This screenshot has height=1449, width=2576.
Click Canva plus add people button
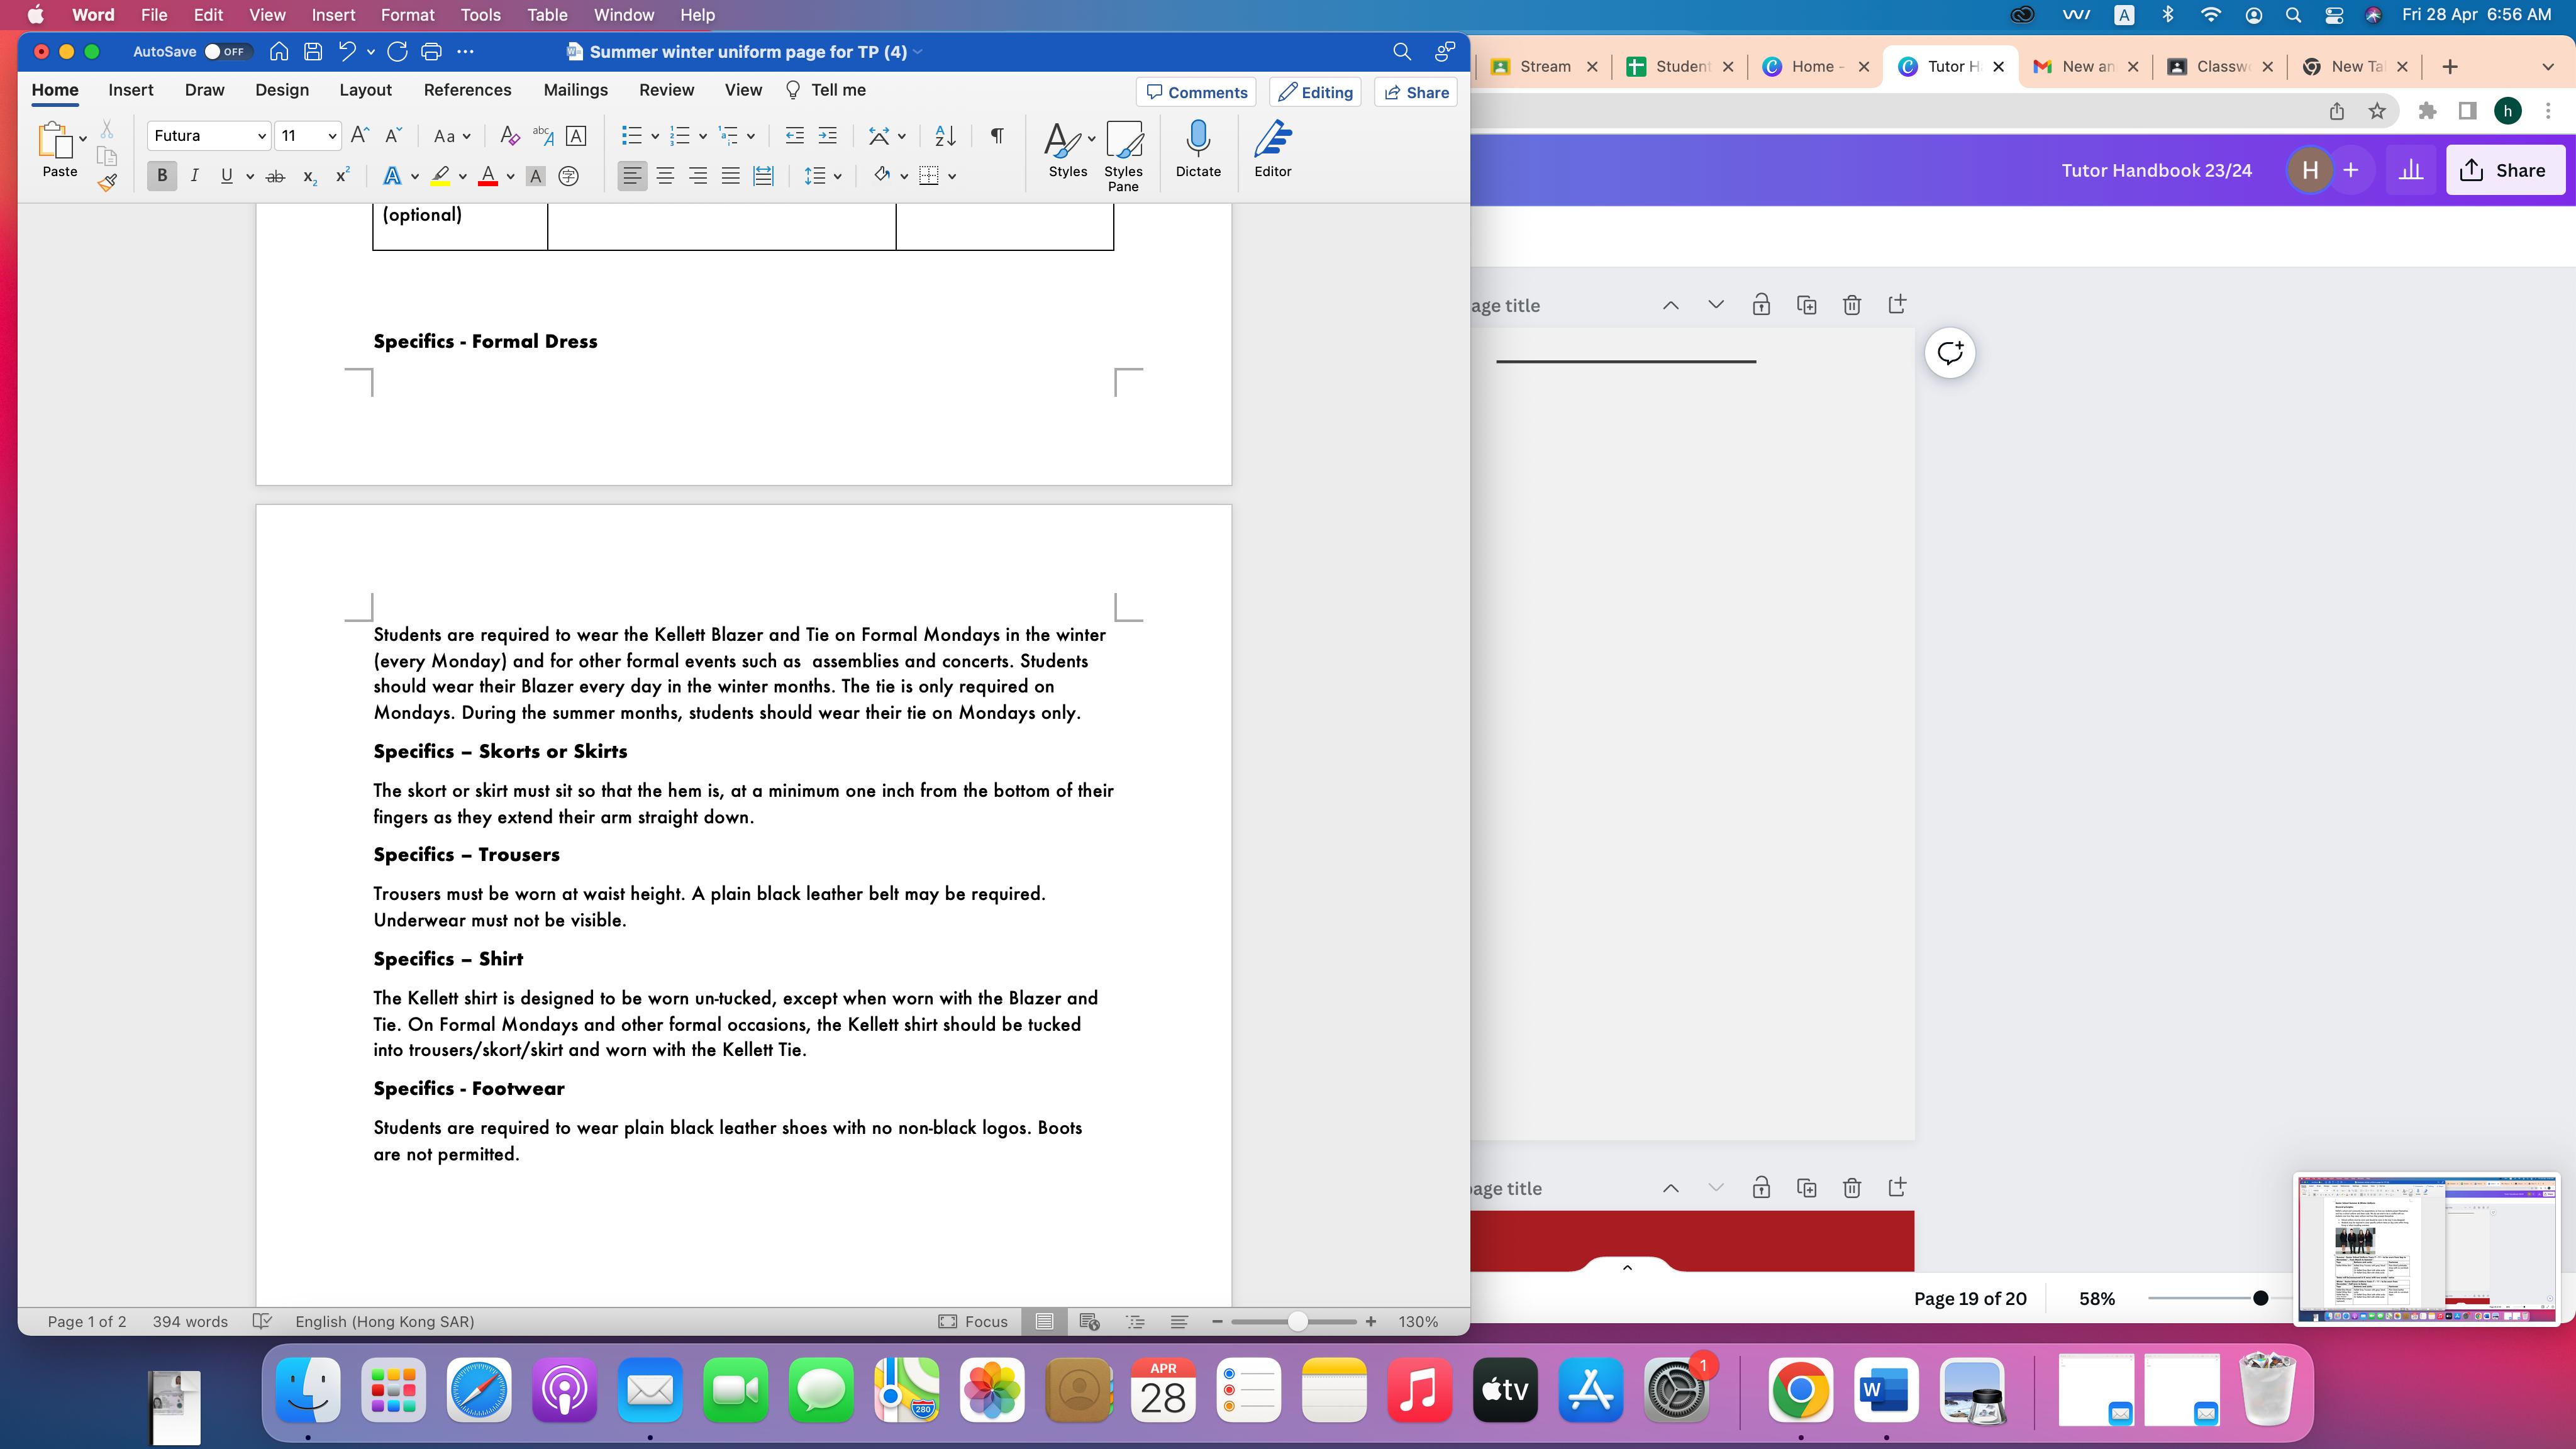(x=2351, y=170)
